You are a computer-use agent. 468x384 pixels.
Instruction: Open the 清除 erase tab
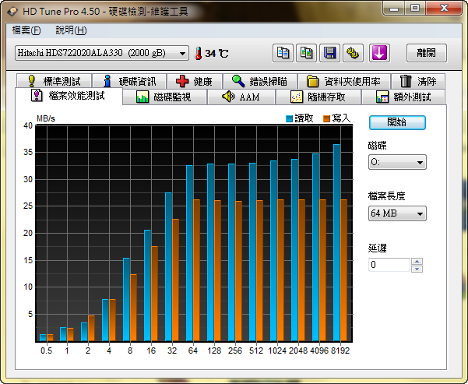[x=418, y=81]
